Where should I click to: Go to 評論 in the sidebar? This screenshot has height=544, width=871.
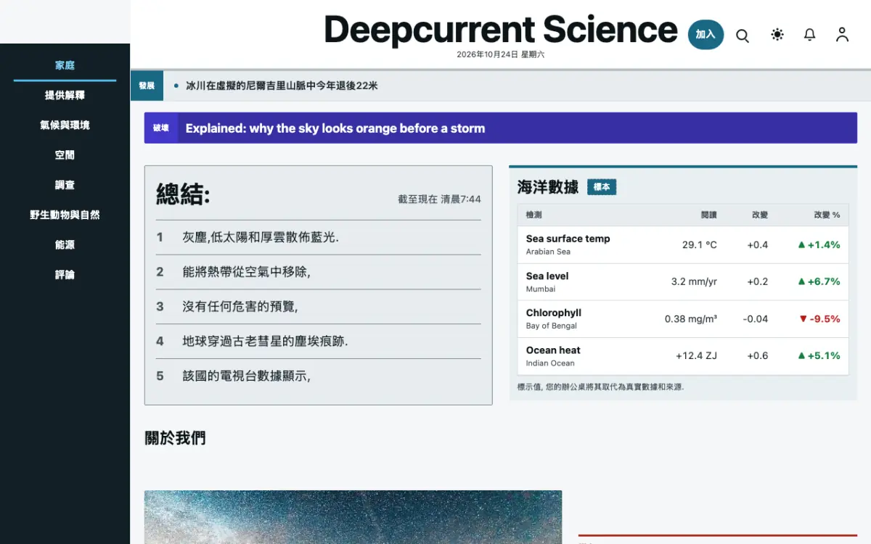tap(65, 274)
